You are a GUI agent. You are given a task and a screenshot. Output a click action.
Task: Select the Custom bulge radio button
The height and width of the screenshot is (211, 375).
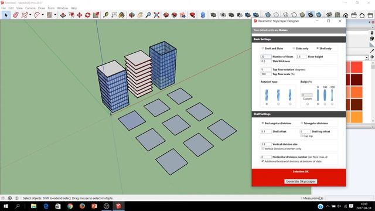(x=308, y=104)
